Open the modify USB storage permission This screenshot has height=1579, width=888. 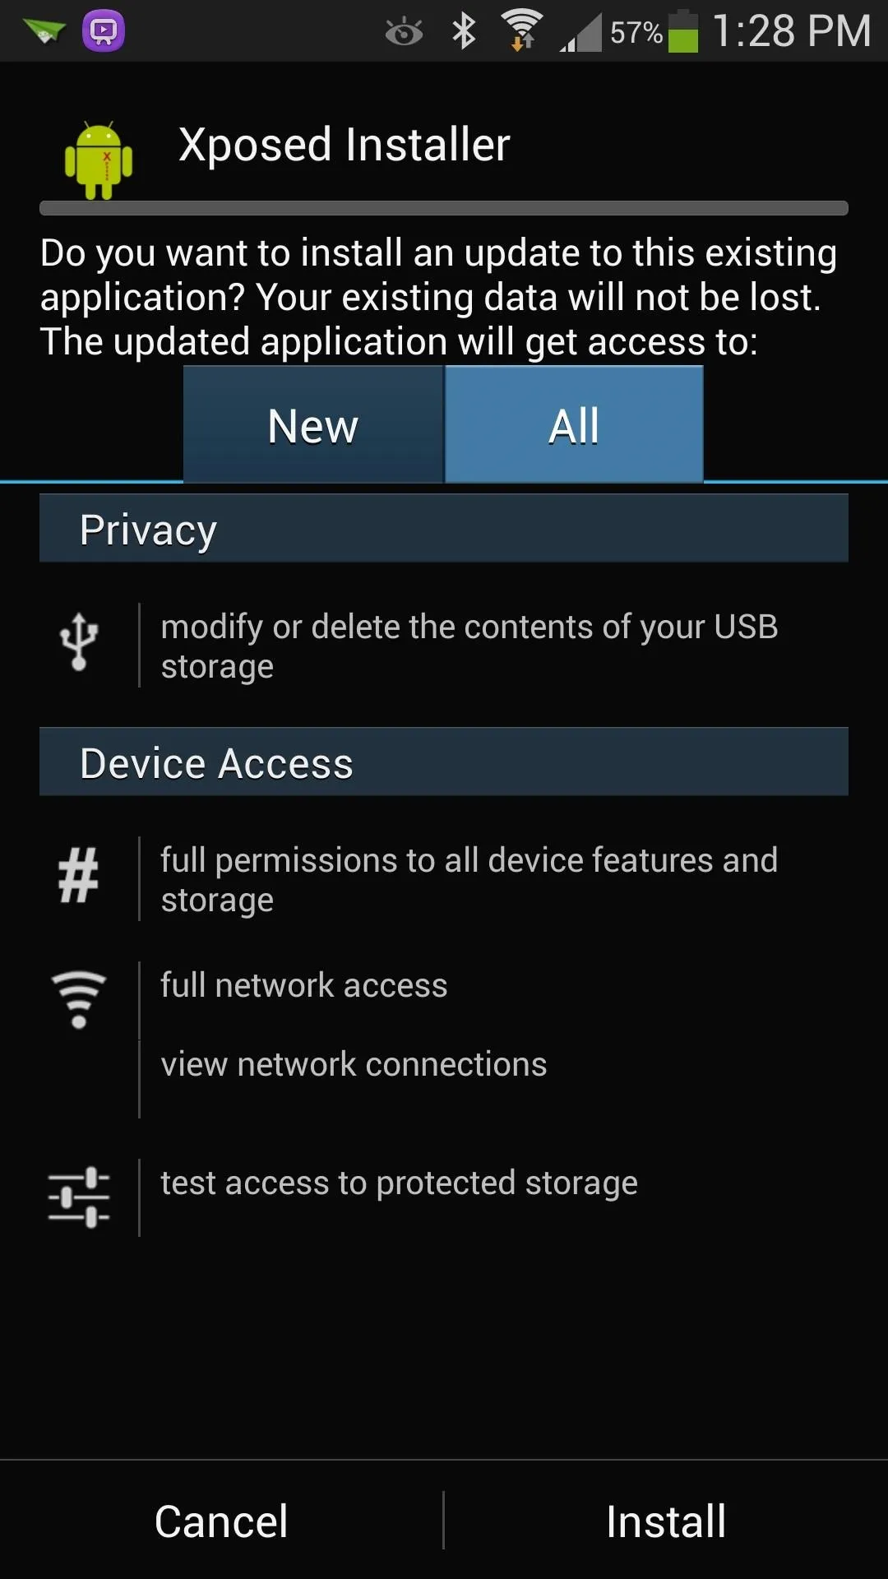pyautogui.click(x=469, y=646)
